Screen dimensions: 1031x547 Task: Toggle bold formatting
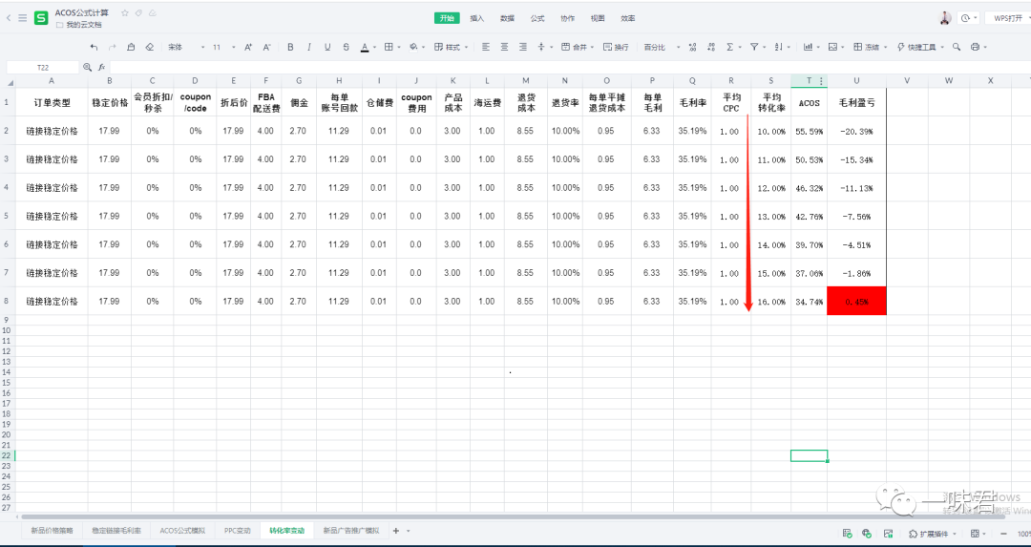[x=290, y=47]
